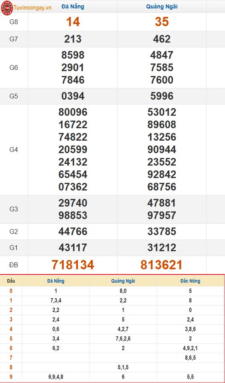Click the Đà Nẵng header in lower table
The image size is (225, 383).
point(56,281)
